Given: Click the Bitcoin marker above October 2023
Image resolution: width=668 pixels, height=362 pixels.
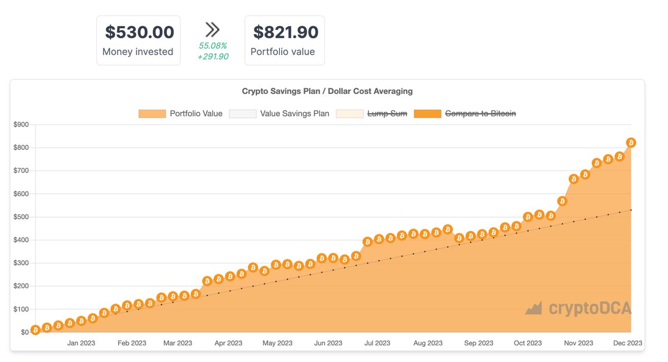Looking at the screenshot, I should [x=527, y=217].
